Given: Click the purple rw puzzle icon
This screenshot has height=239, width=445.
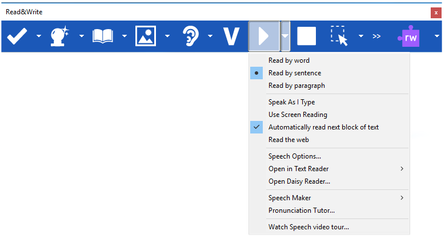Looking at the screenshot, I should (x=409, y=37).
